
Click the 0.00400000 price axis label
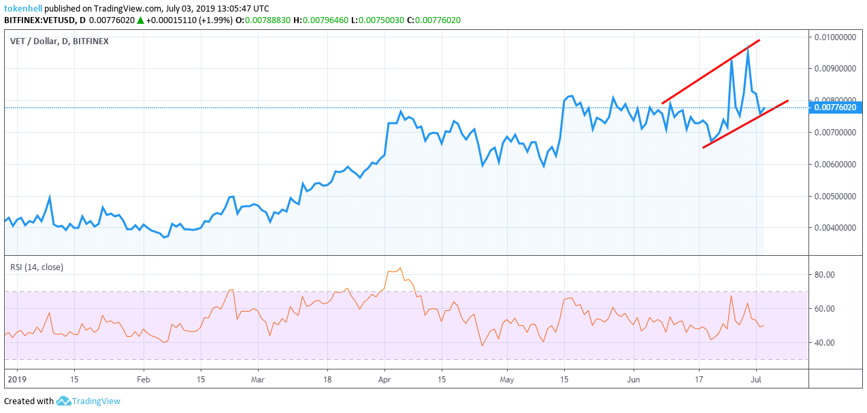click(x=834, y=228)
